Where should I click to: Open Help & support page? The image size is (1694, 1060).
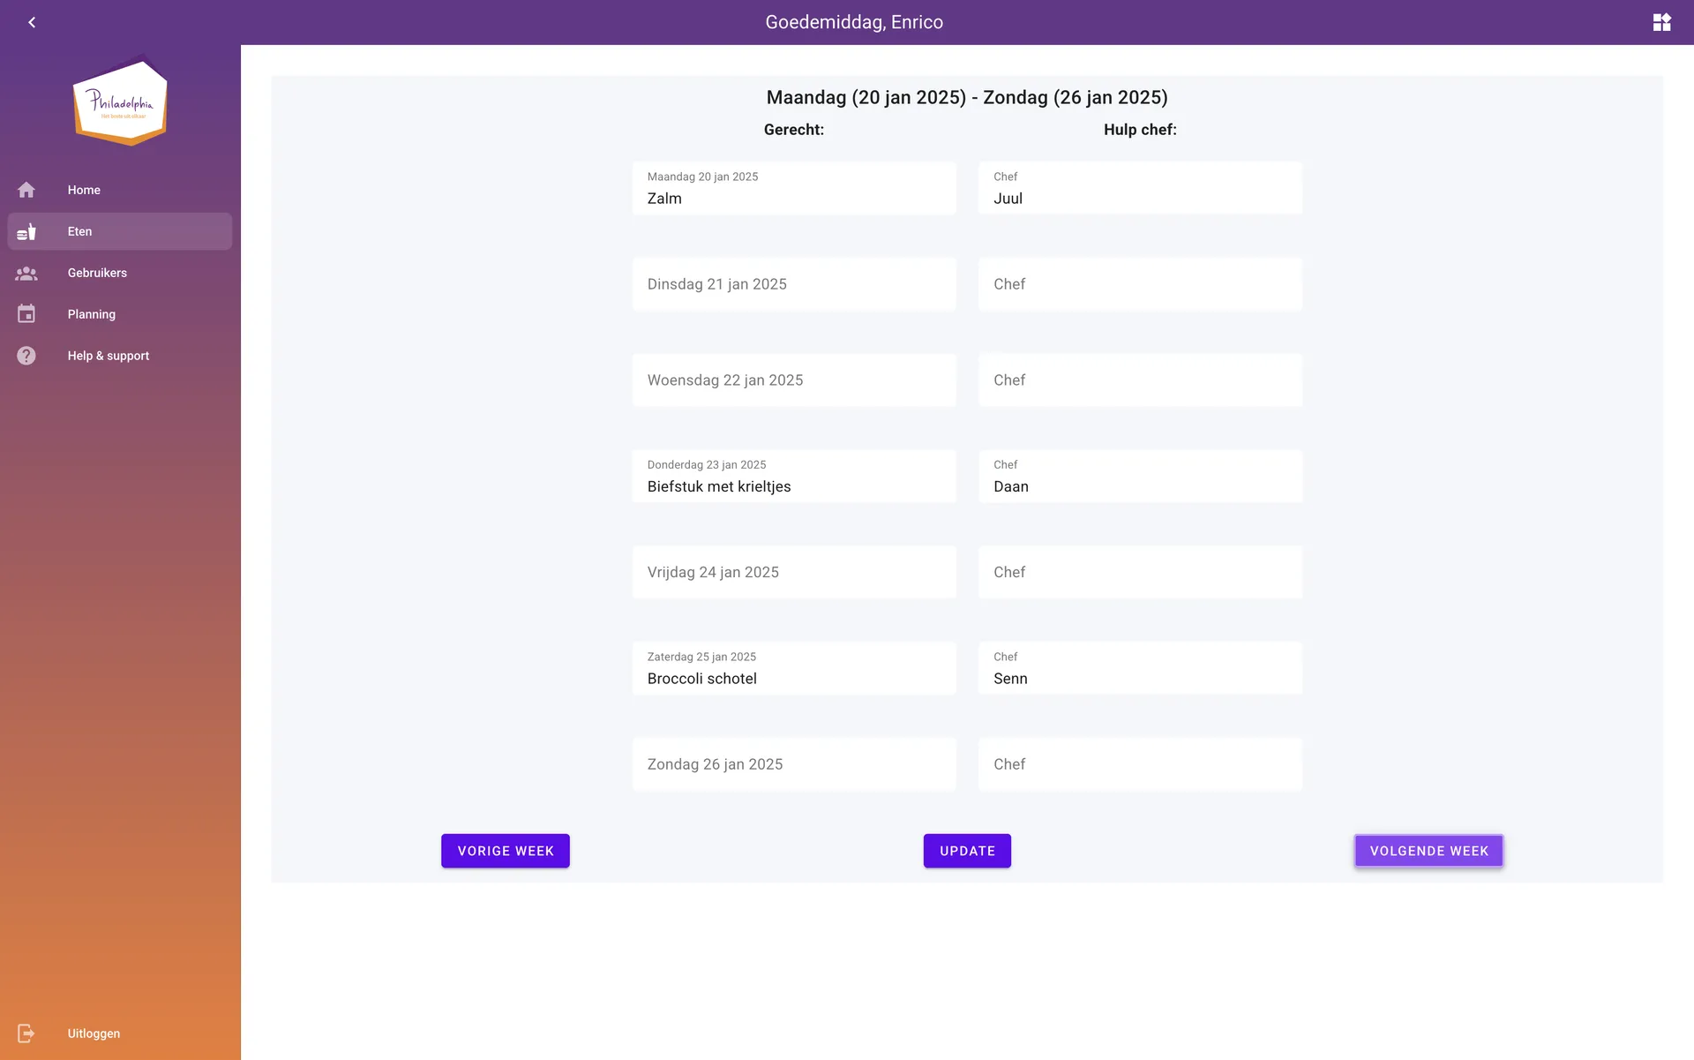pyautogui.click(x=120, y=356)
